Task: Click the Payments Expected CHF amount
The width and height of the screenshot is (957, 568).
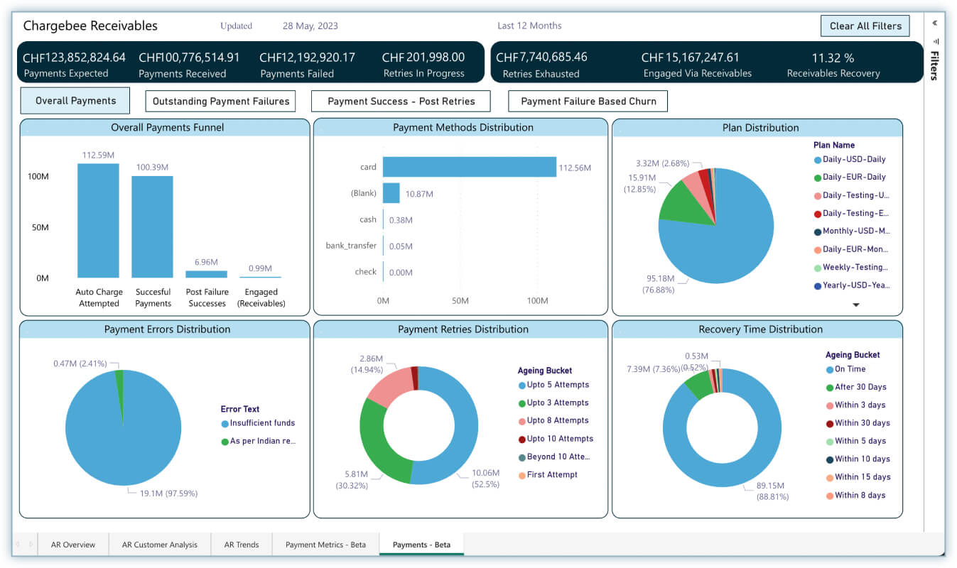Action: tap(75, 58)
